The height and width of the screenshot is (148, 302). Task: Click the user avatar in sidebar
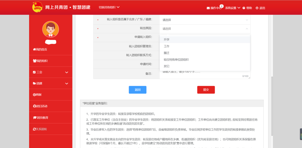51,29
